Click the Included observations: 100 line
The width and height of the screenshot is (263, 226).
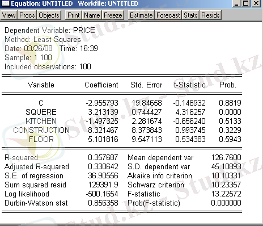tap(48, 66)
